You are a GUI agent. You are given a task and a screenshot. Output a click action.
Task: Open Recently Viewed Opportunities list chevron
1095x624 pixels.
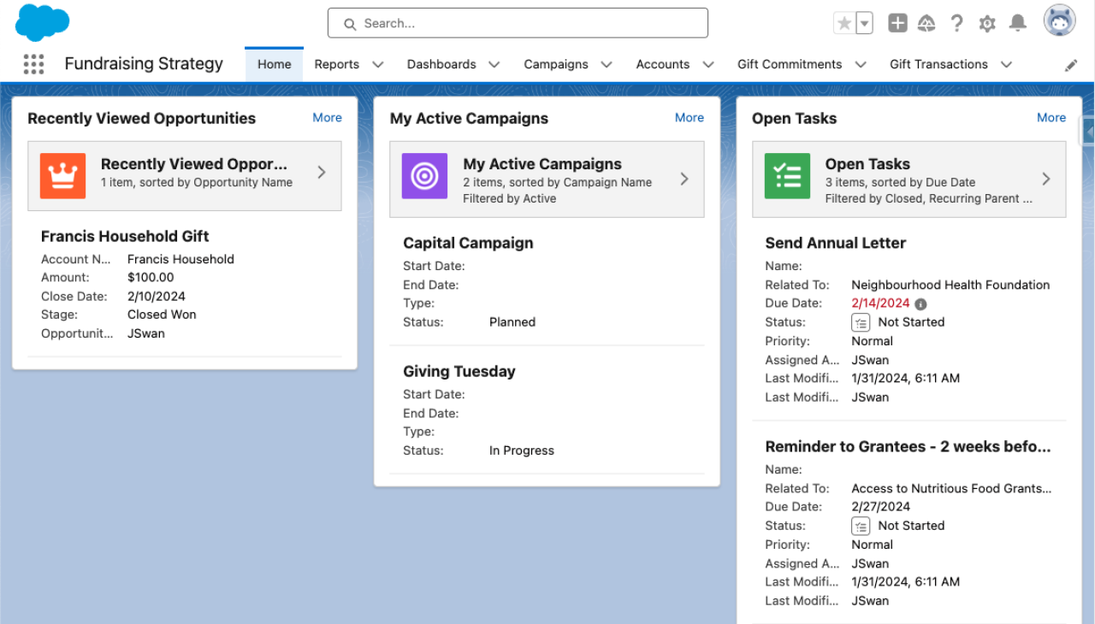[x=322, y=173]
